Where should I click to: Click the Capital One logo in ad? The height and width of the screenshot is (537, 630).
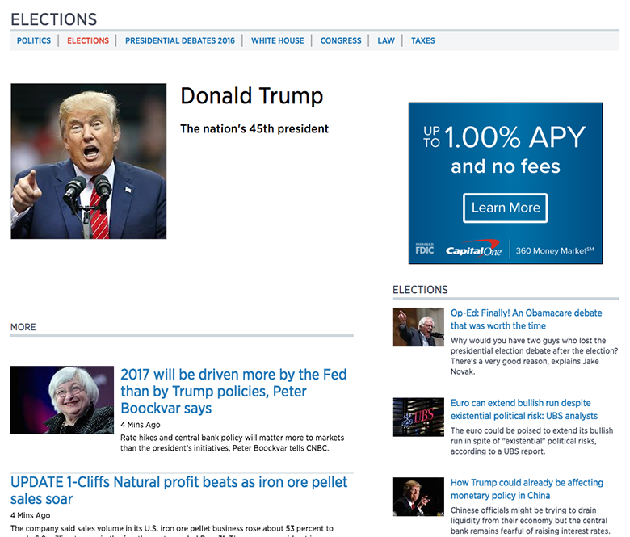[474, 250]
